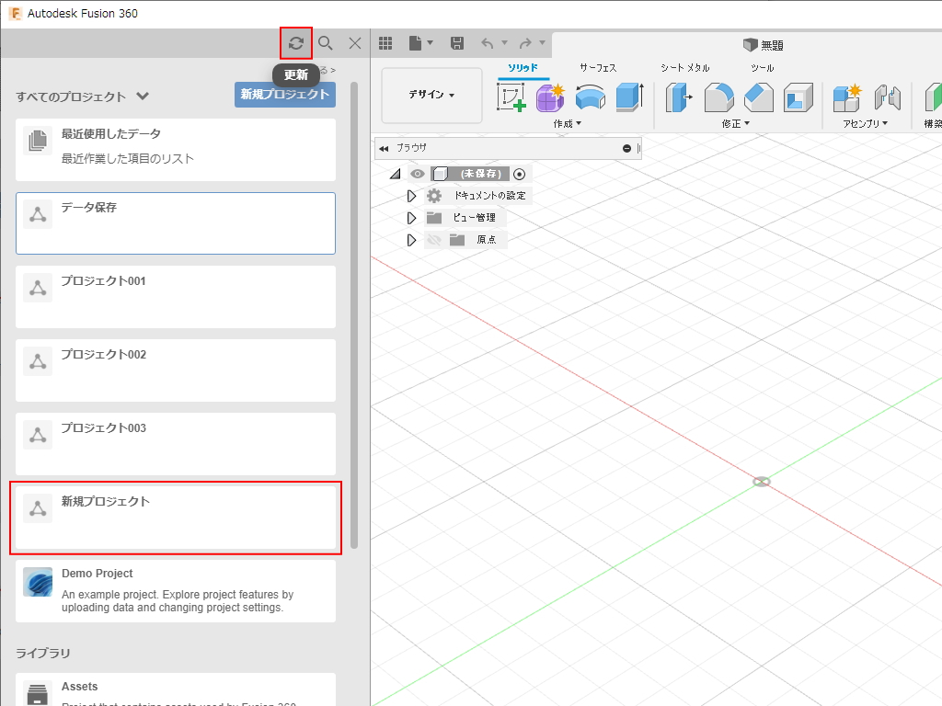
Task: Open the data panel search magnifier
Action: point(325,43)
